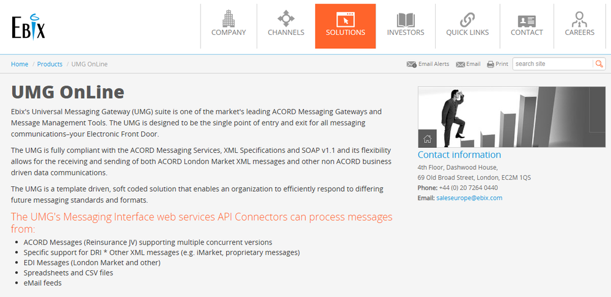Screen dimensions: 611x297
Task: Click the Ebix logo
Action: tap(28, 27)
